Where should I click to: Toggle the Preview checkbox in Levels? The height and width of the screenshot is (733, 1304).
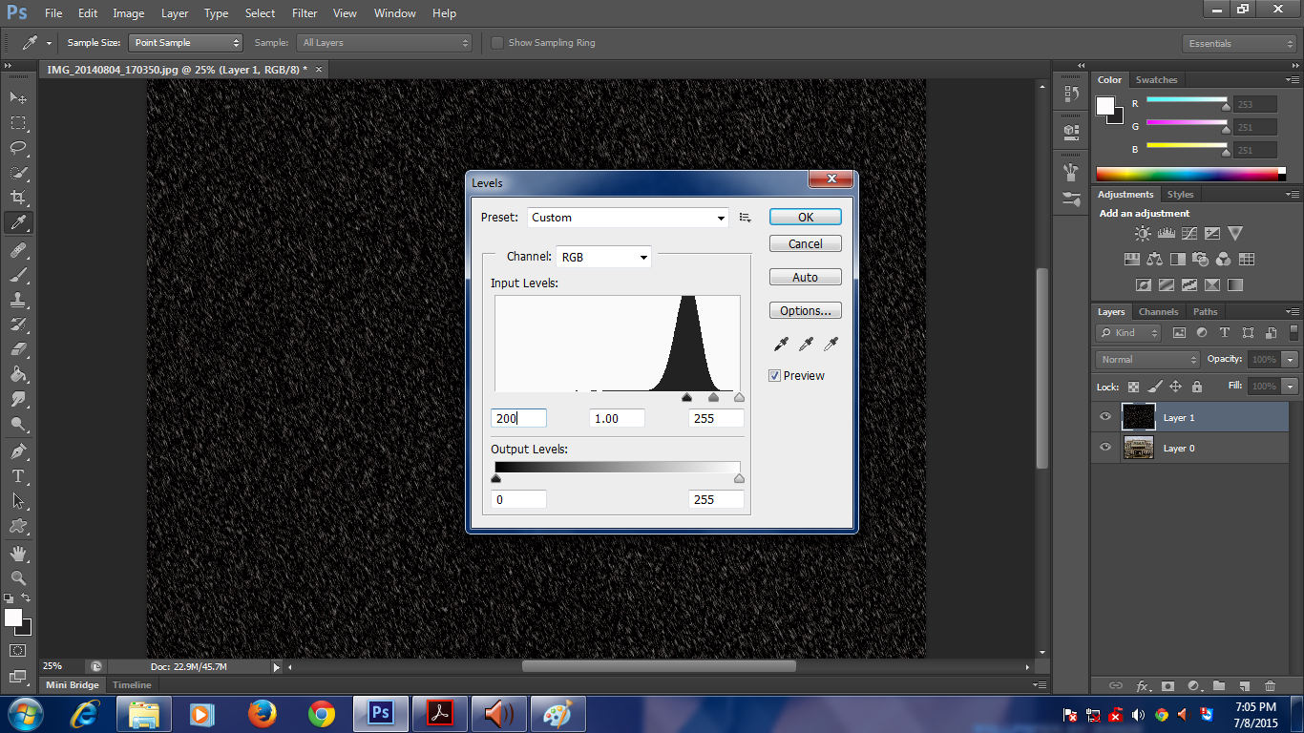pyautogui.click(x=774, y=376)
